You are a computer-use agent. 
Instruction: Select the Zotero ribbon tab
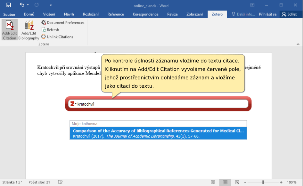click(x=217, y=14)
